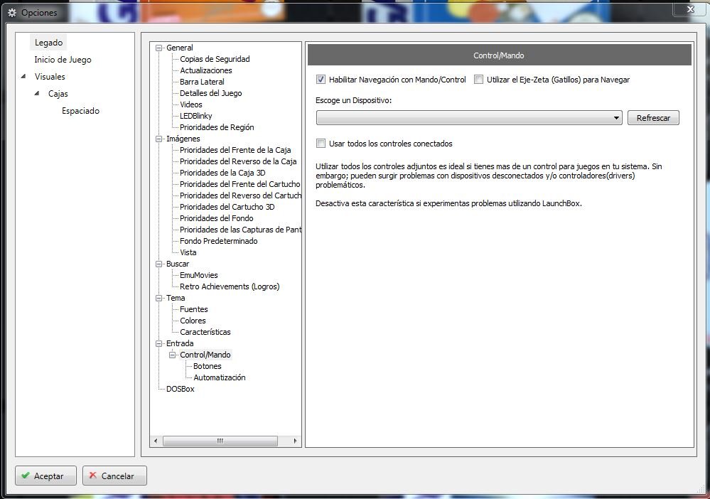Collapse the Buscar tree node

click(x=158, y=264)
